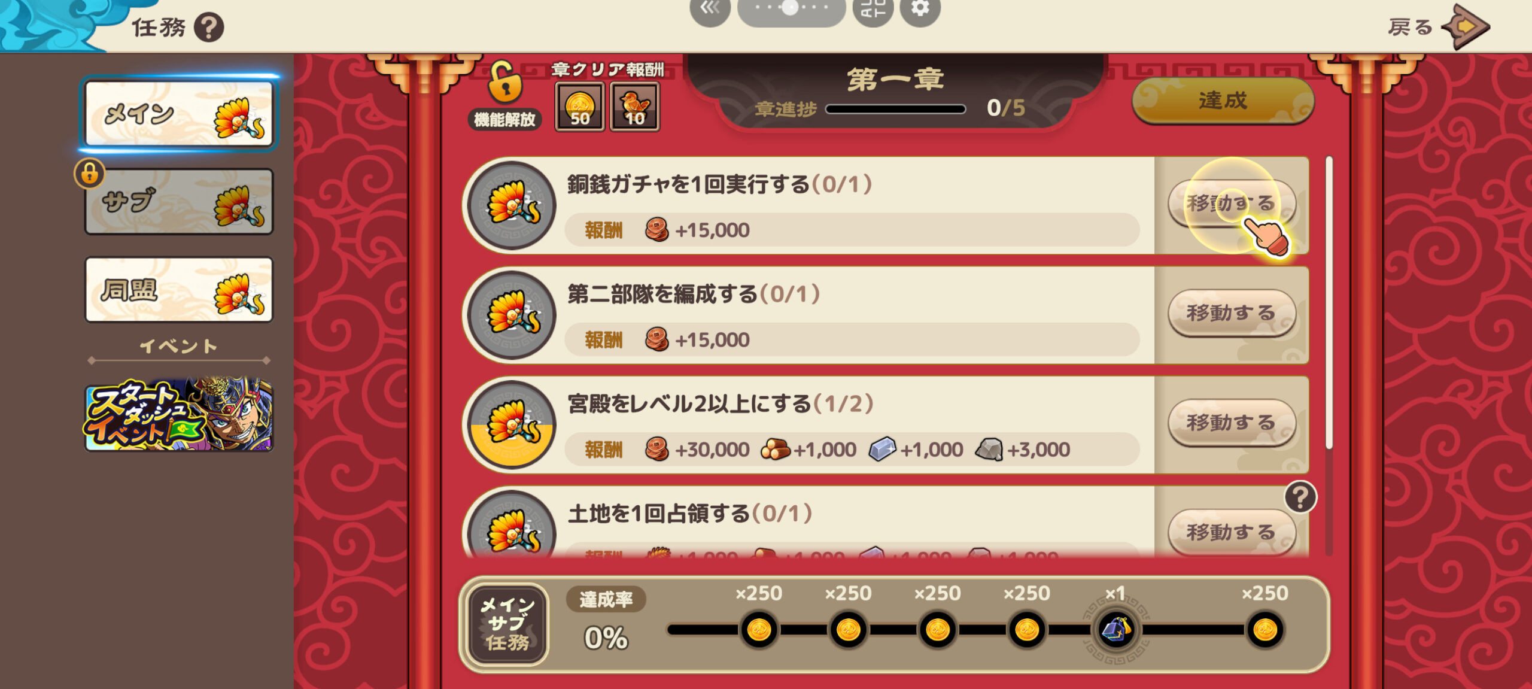The width and height of the screenshot is (1532, 689).
Task: Tap the treasure gem milestone marked ×1
Action: tap(1116, 630)
